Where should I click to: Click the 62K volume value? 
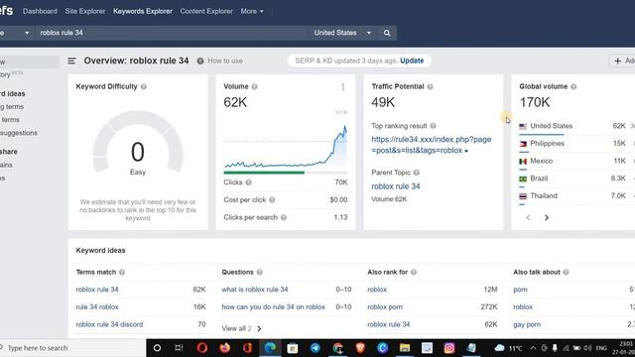point(235,102)
